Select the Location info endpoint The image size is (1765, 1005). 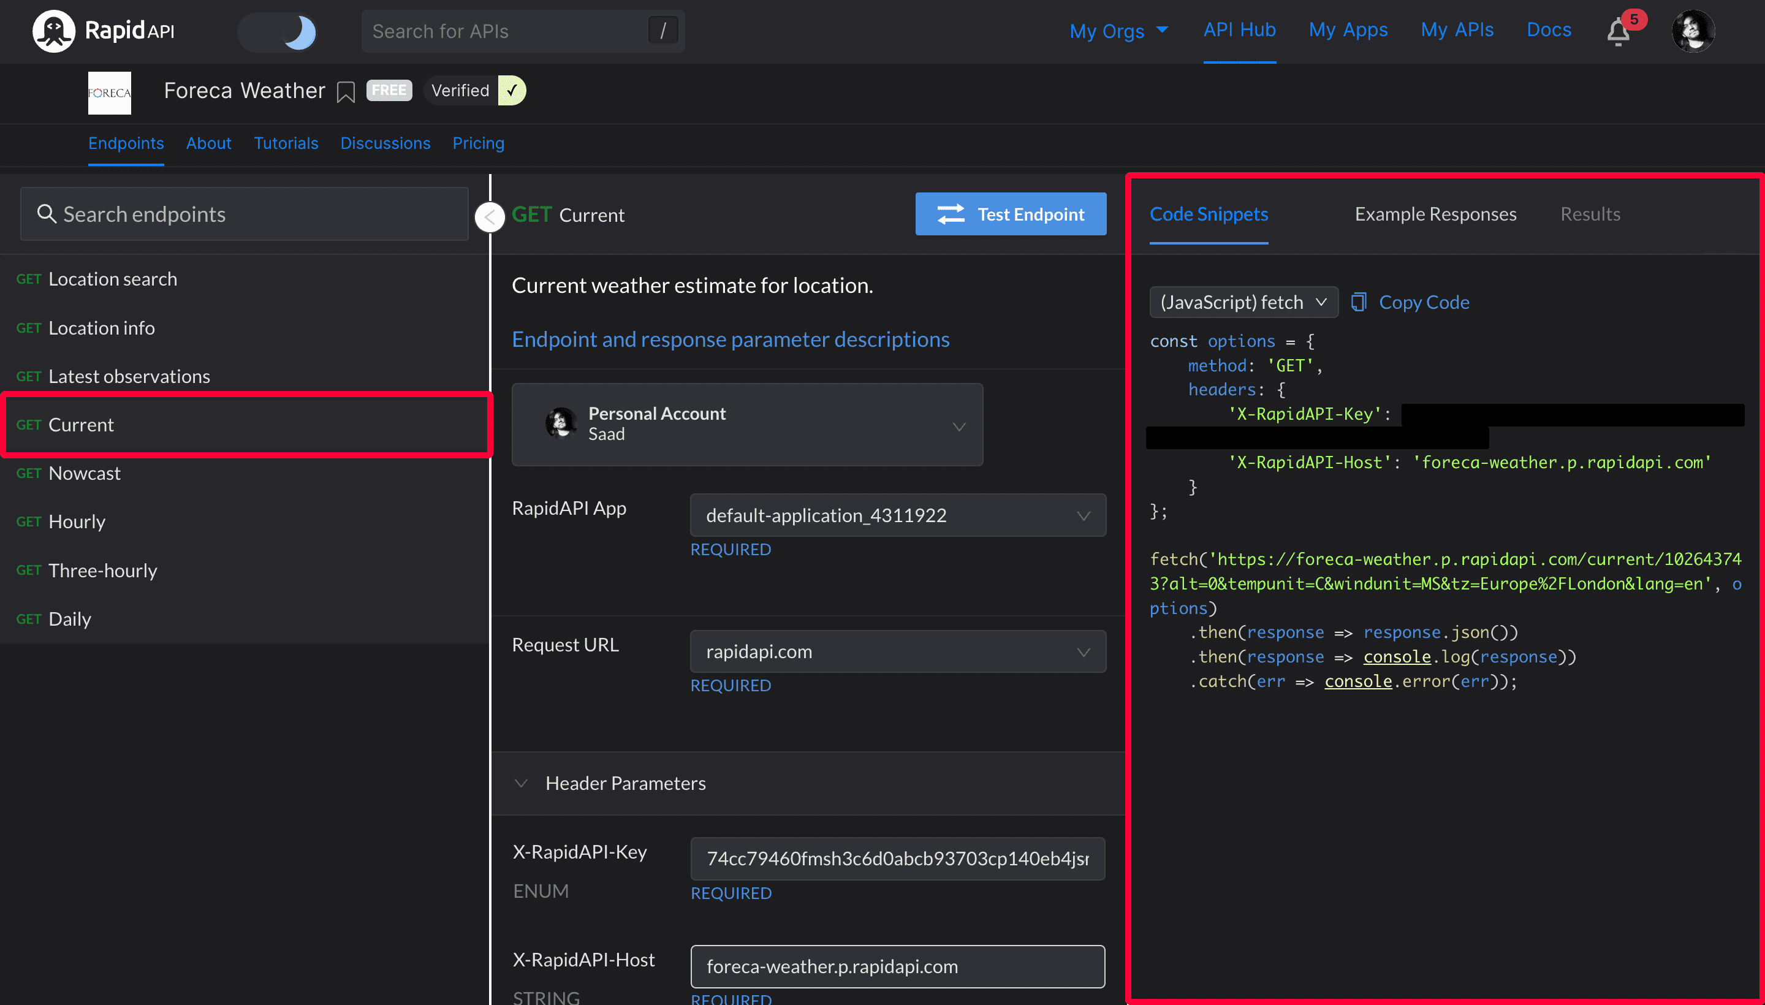point(245,328)
